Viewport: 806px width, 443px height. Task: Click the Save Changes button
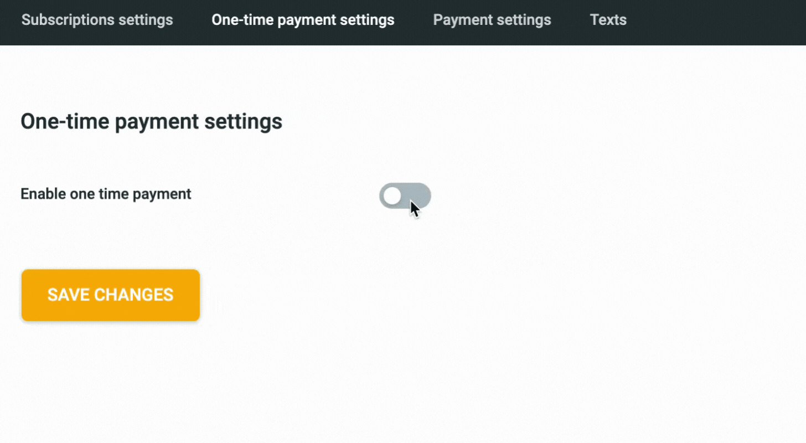coord(110,295)
